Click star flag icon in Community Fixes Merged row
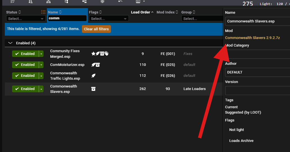290x152 pixels. [93, 54]
